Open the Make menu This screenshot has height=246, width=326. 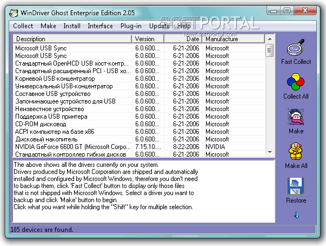(x=48, y=26)
